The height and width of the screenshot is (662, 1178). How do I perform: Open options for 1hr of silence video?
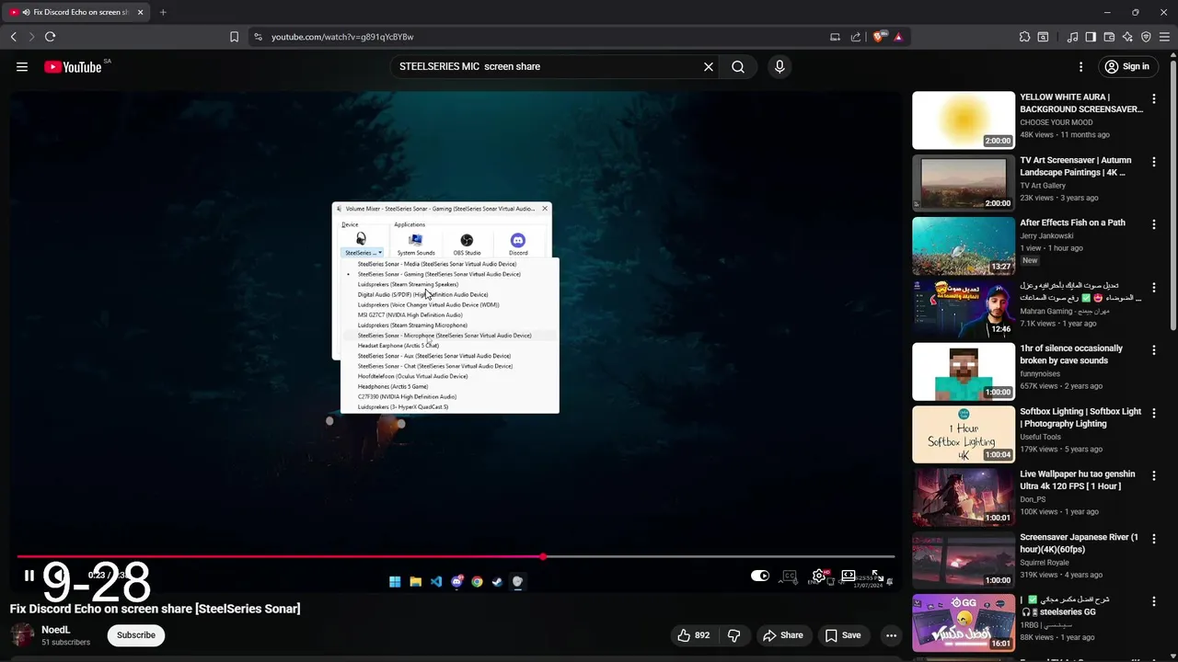tap(1154, 349)
